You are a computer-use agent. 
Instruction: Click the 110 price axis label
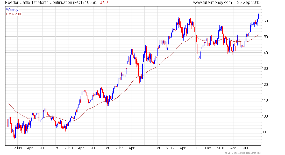point(265,100)
